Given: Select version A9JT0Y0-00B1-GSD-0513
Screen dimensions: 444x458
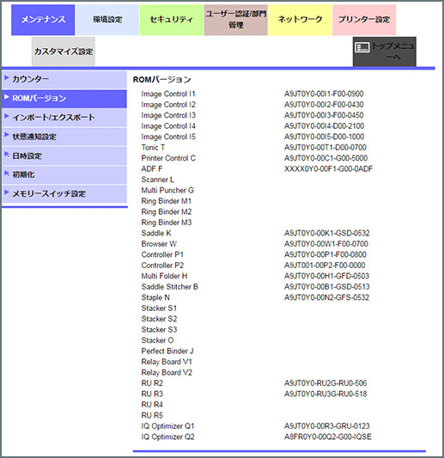Looking at the screenshot, I should (327, 287).
